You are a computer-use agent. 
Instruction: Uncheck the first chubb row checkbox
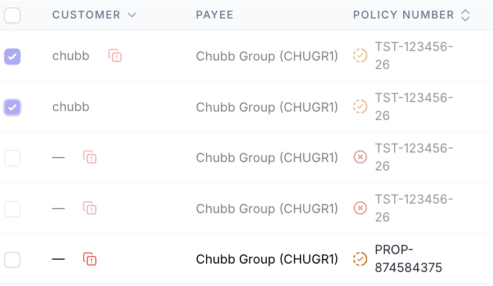(12, 57)
